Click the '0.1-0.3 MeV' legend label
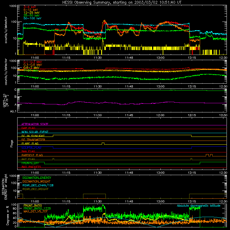Screen dimensions: 230x230 coord(33,62)
